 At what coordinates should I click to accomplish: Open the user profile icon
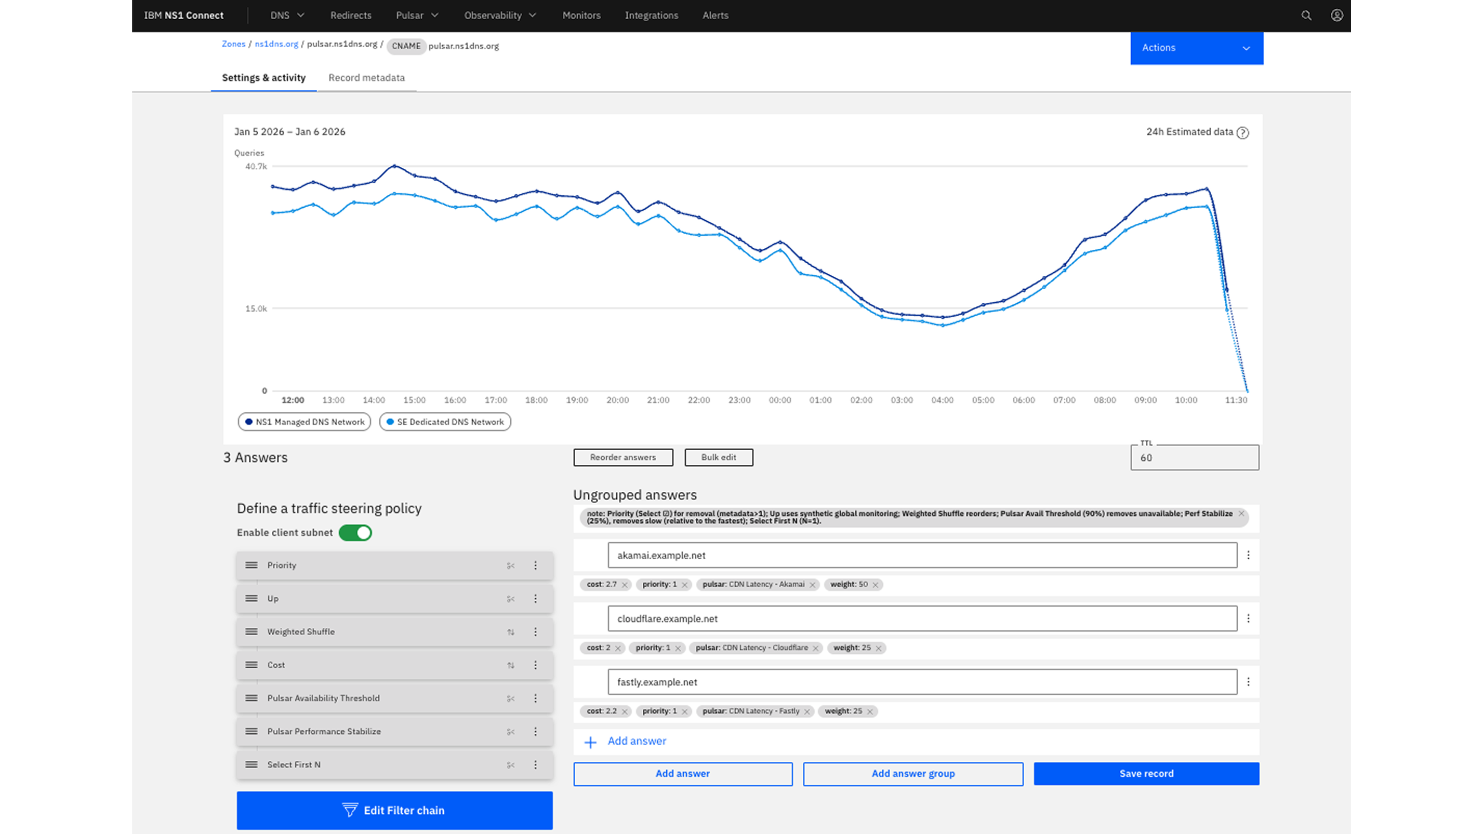[x=1337, y=16]
